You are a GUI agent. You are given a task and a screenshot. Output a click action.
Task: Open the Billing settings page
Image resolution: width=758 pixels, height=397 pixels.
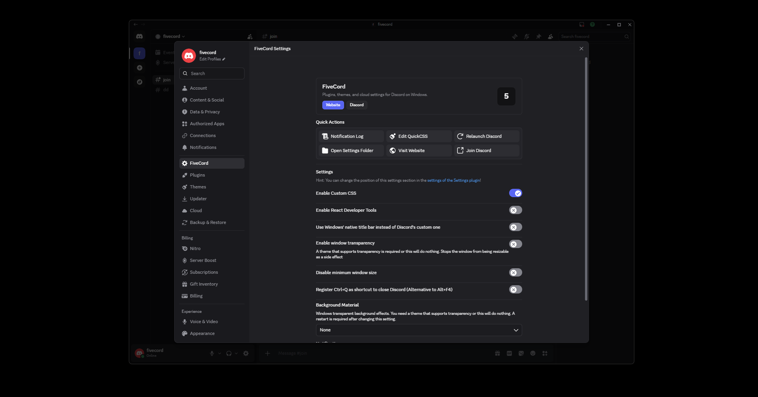[212, 296]
